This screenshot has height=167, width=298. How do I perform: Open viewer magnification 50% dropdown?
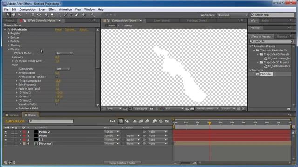[114, 109]
